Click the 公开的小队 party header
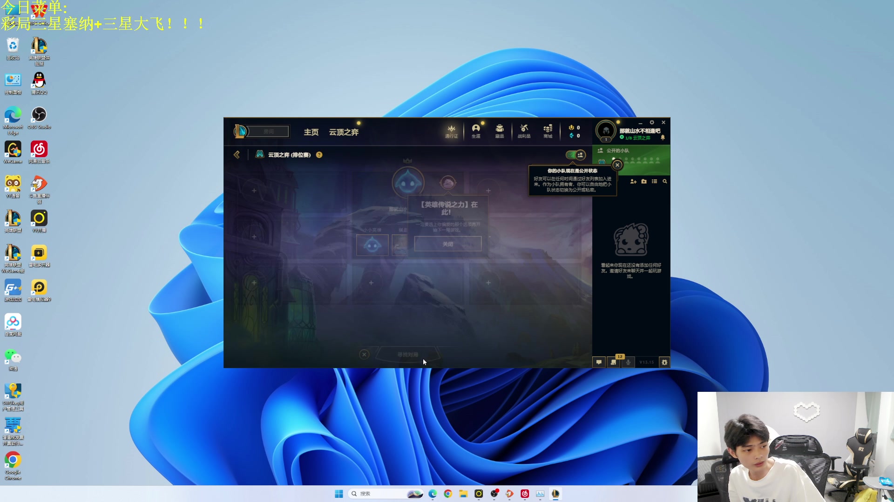Viewport: 894px width, 502px height. click(617, 151)
